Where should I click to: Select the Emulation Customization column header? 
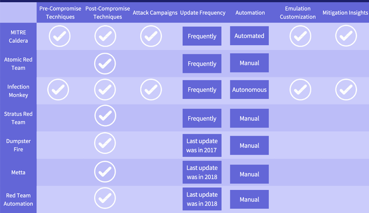click(x=298, y=13)
